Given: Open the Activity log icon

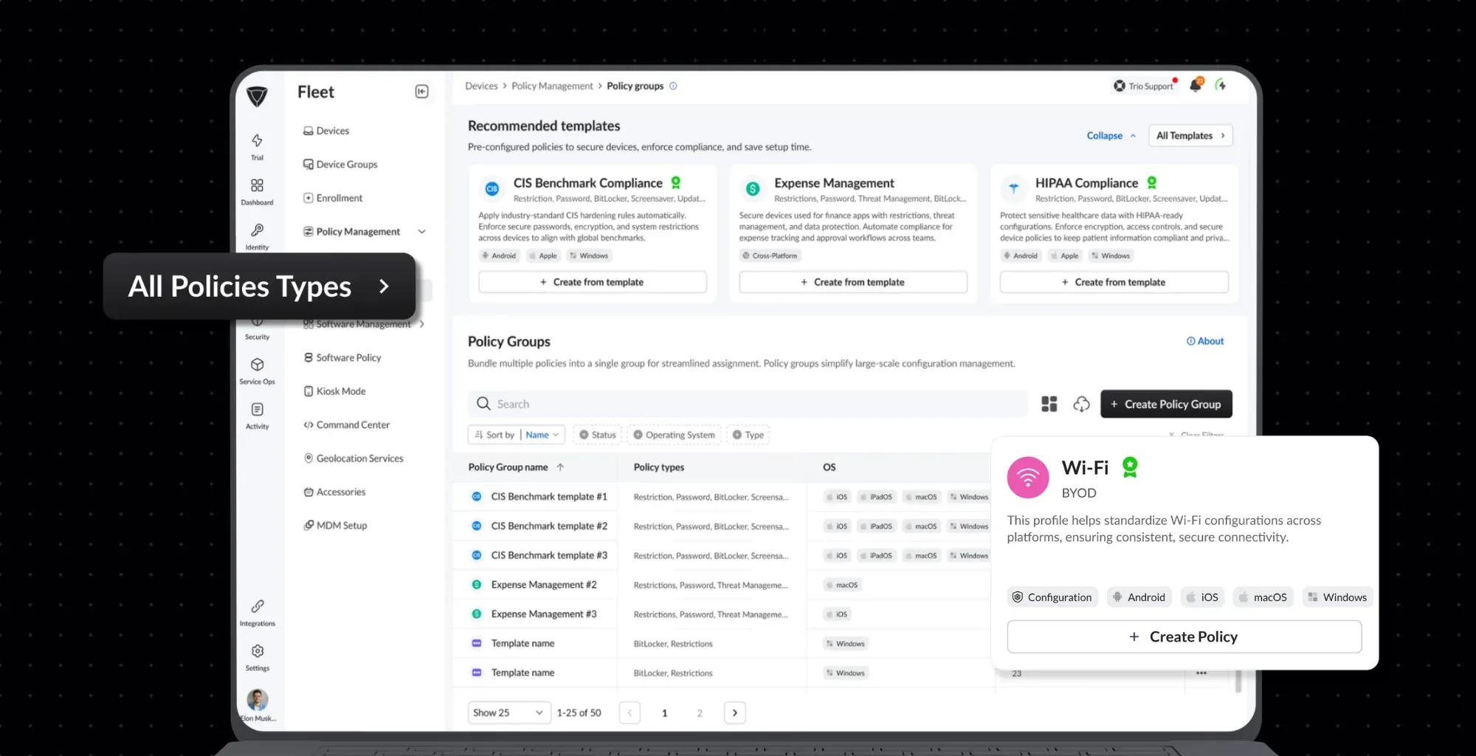Looking at the screenshot, I should [x=257, y=416].
